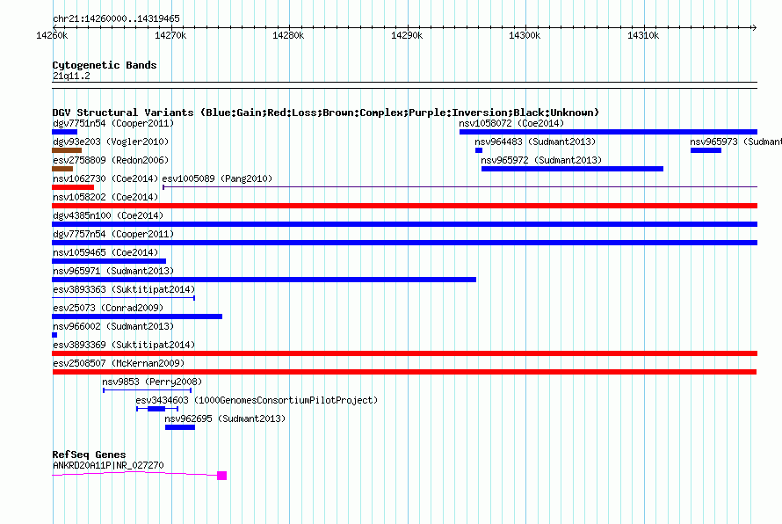Click the RefSeq Genes track title
This screenshot has width=782, height=524.
pos(89,455)
